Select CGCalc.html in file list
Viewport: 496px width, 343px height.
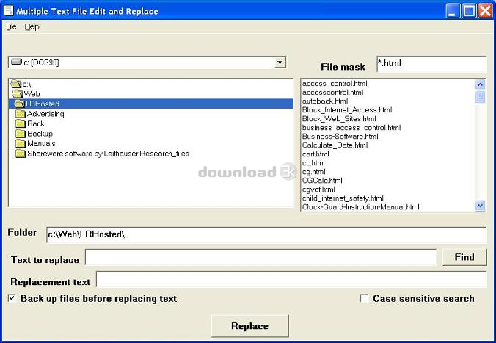[322, 181]
